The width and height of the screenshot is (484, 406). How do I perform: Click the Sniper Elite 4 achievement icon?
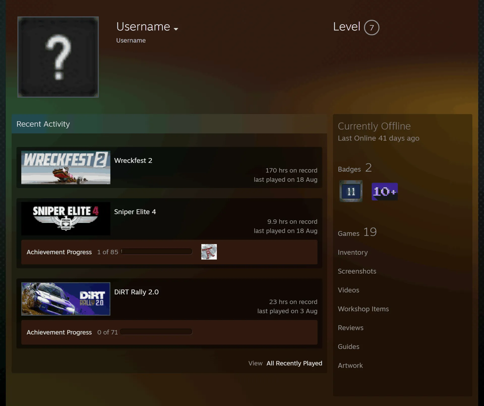click(209, 252)
